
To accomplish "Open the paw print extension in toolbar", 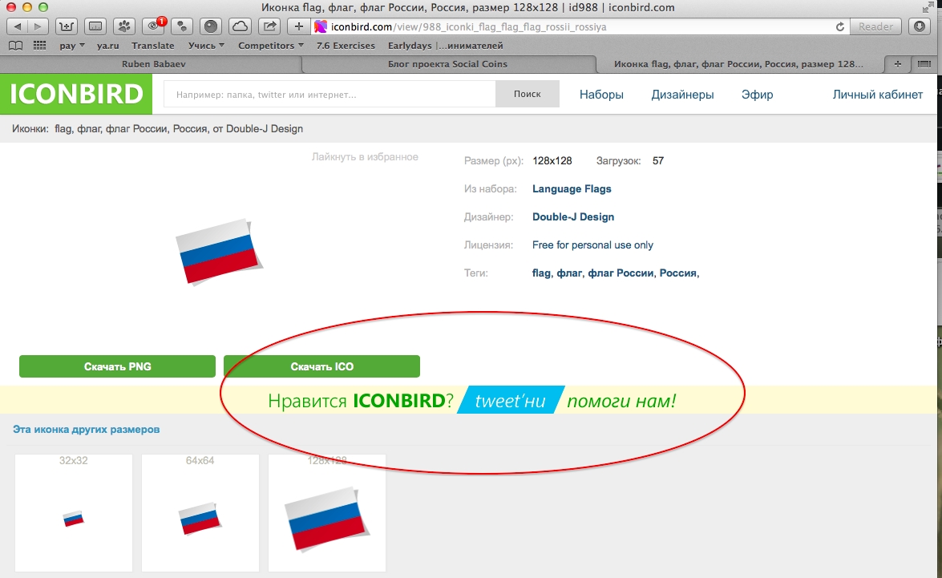I will tap(123, 26).
